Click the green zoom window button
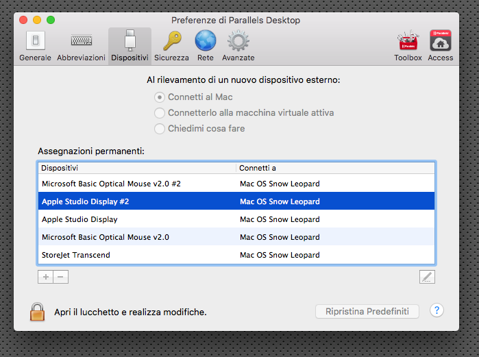The image size is (479, 357). click(x=51, y=20)
